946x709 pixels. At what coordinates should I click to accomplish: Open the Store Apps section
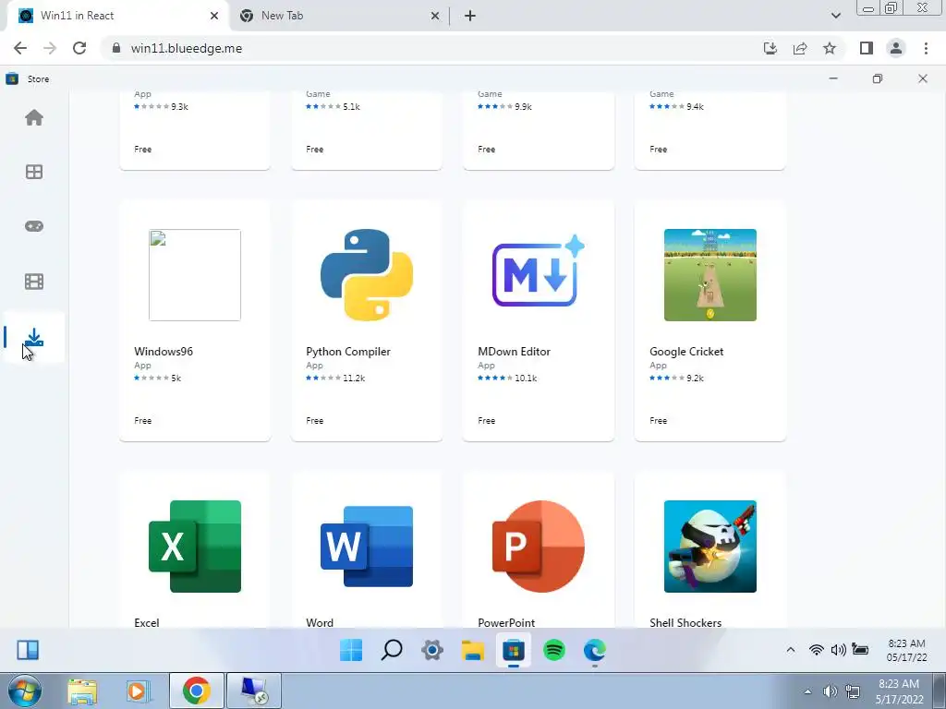(x=34, y=172)
